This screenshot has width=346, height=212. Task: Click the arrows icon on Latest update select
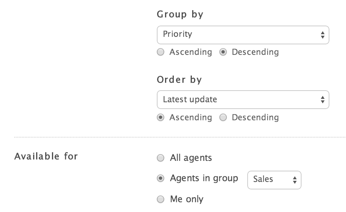[323, 100]
